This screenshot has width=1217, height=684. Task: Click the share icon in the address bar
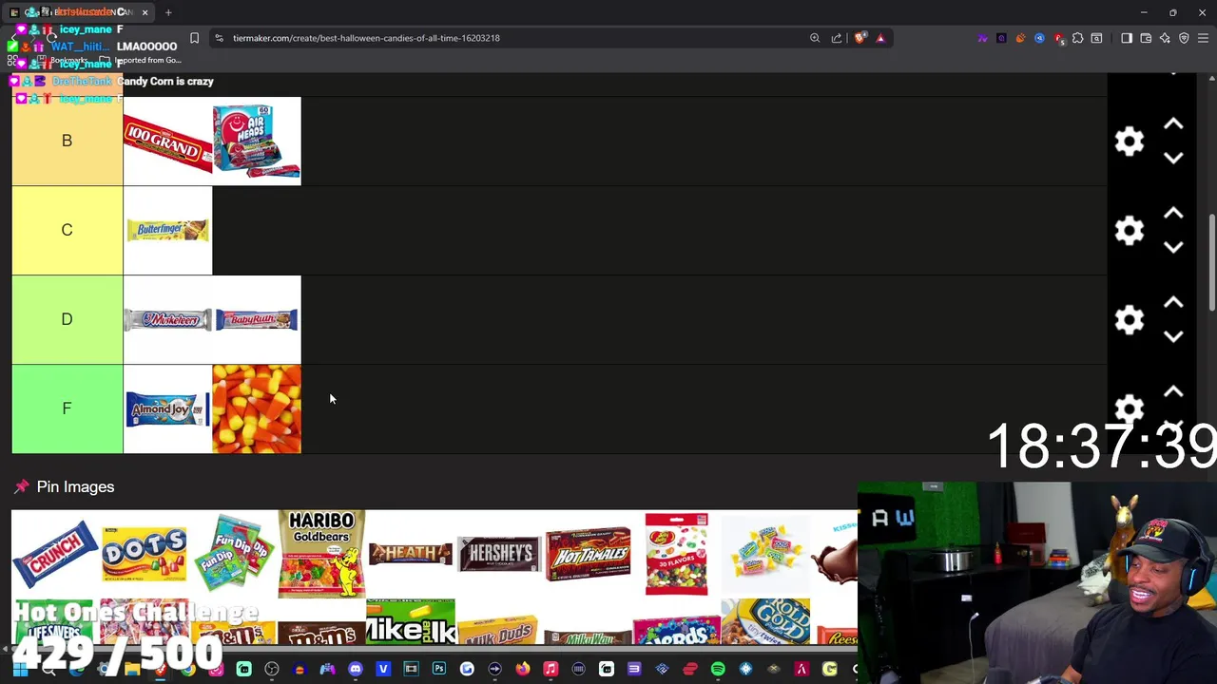pyautogui.click(x=837, y=38)
